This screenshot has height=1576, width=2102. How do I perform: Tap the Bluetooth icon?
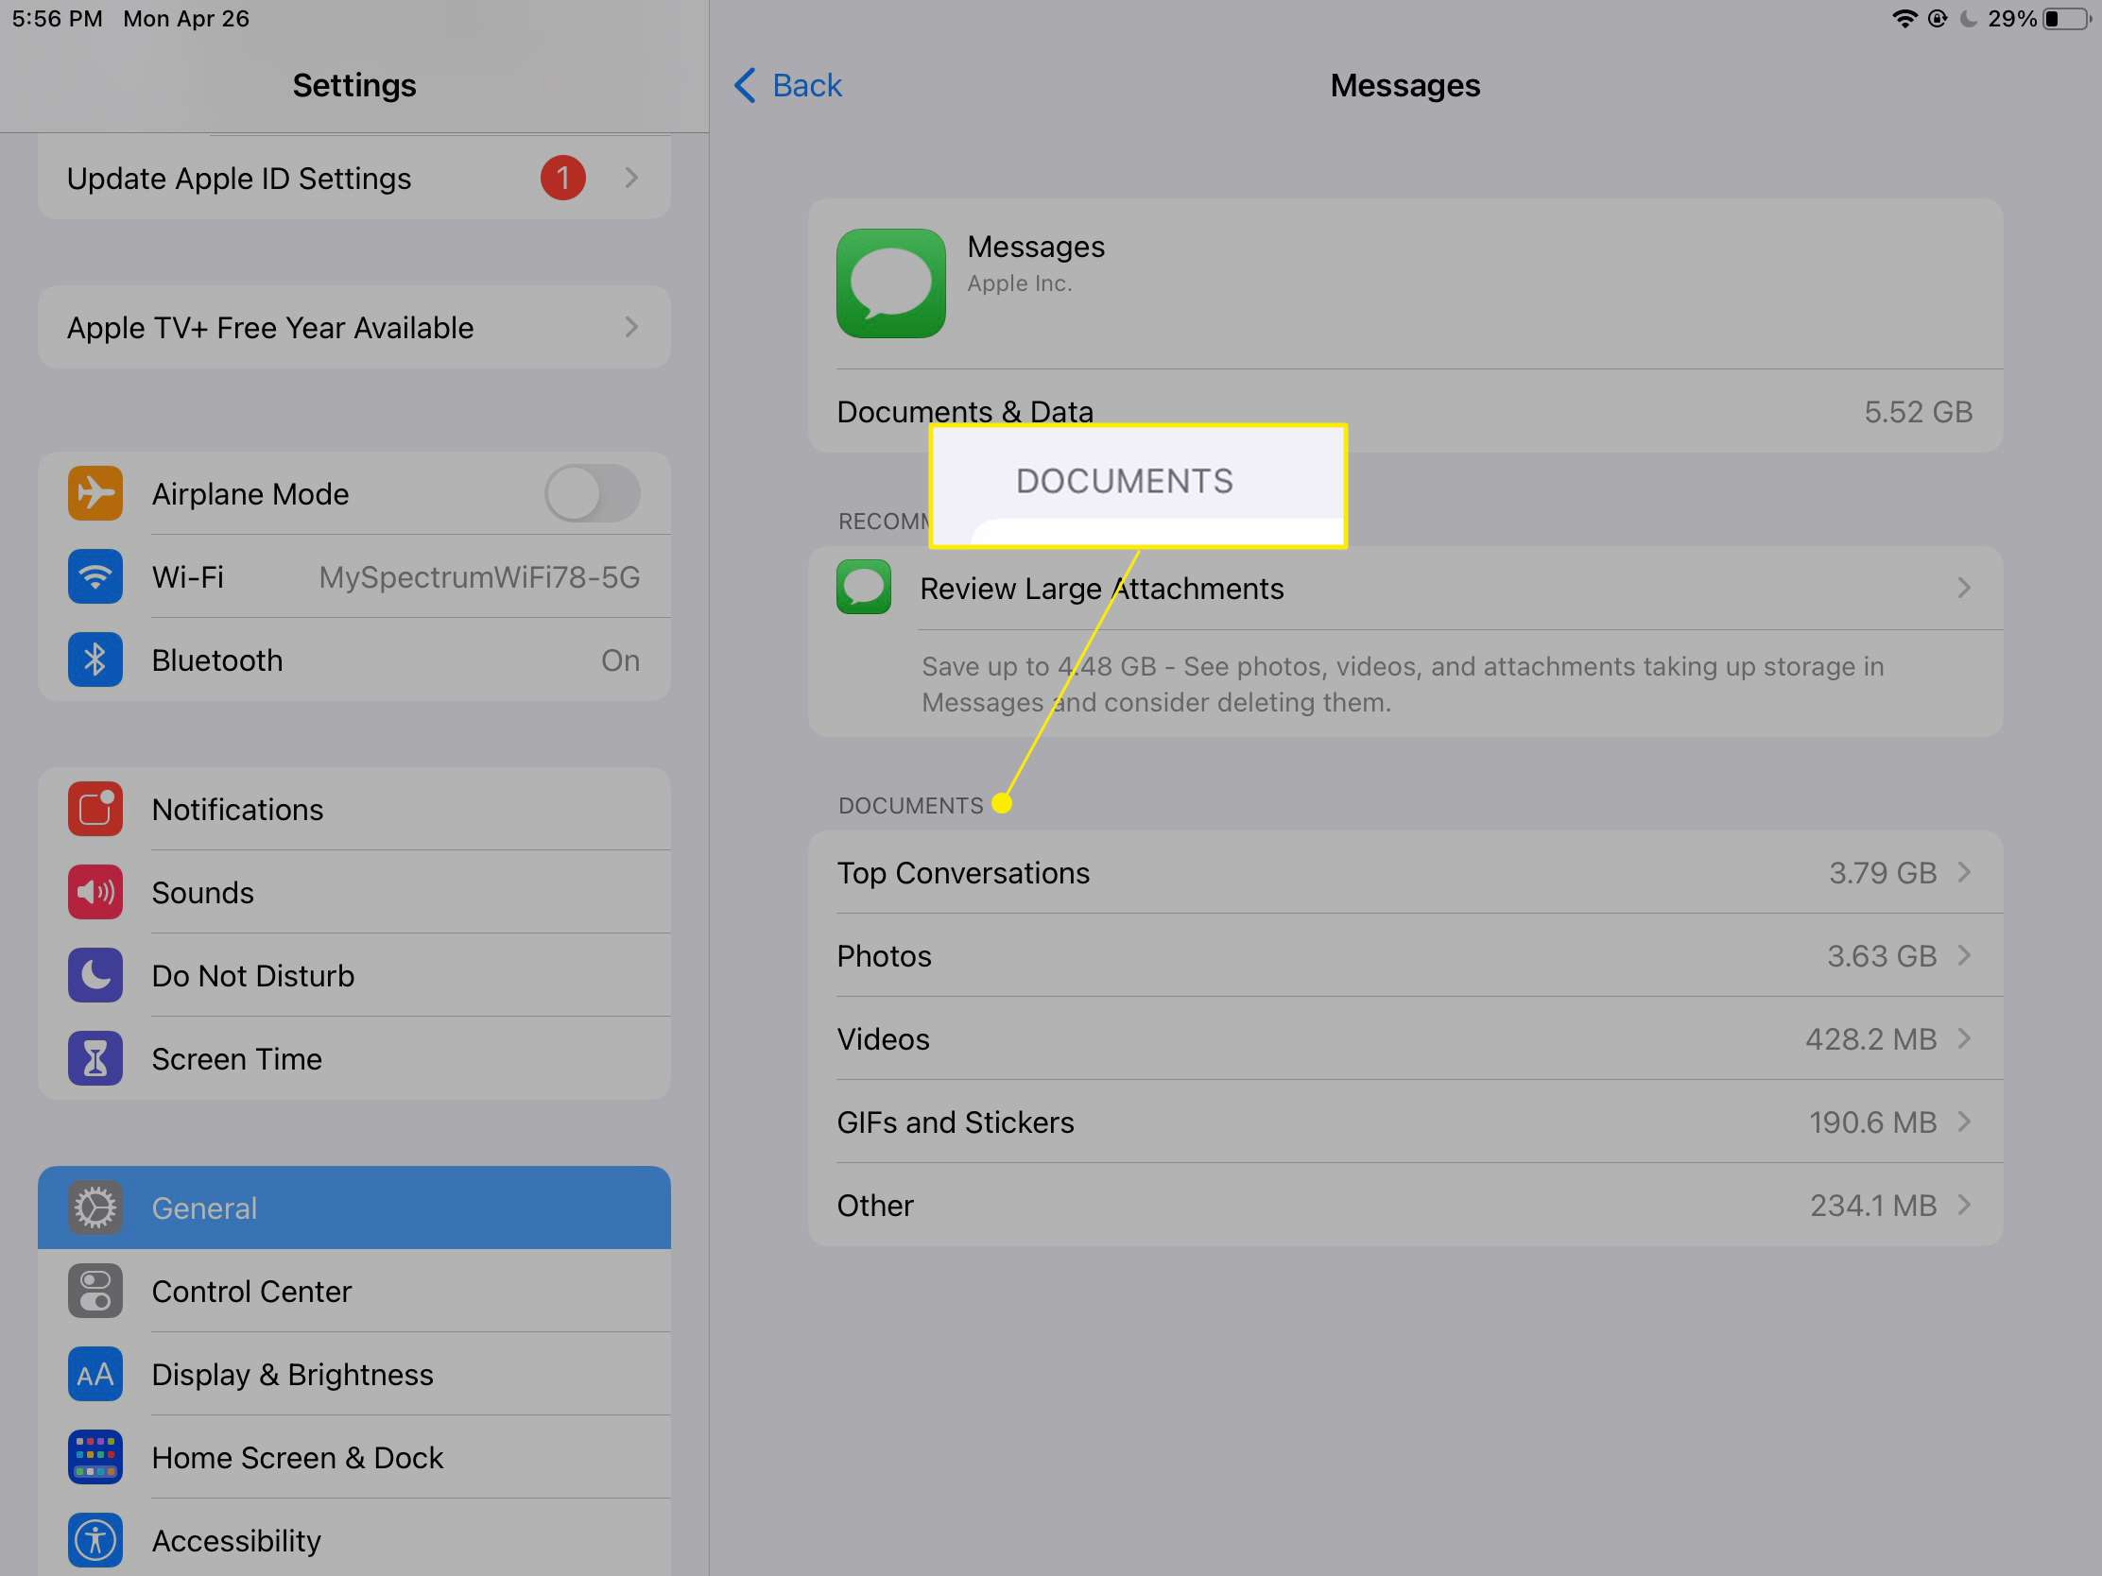click(x=95, y=660)
